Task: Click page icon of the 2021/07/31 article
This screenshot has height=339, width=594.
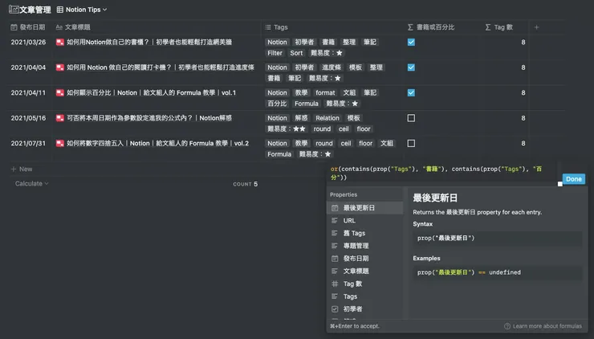Action: click(60, 143)
